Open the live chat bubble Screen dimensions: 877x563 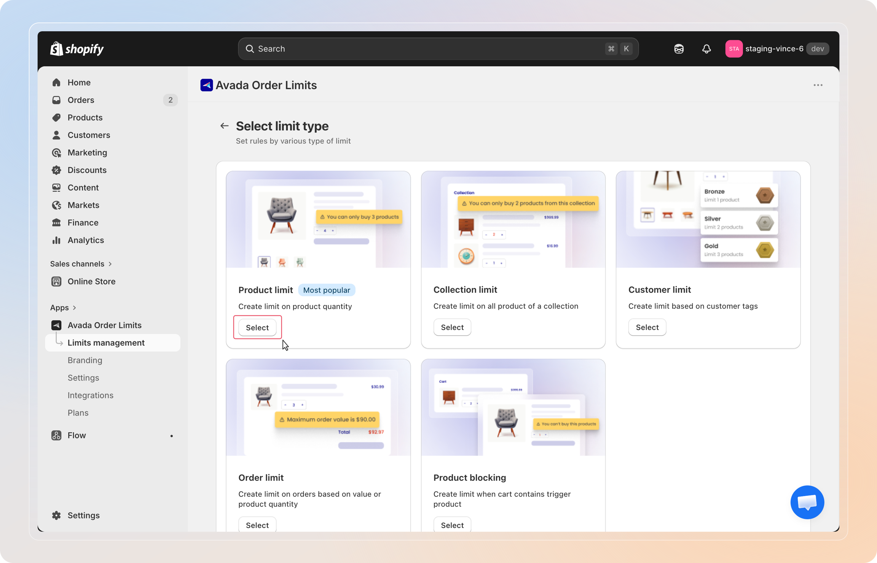click(x=807, y=502)
